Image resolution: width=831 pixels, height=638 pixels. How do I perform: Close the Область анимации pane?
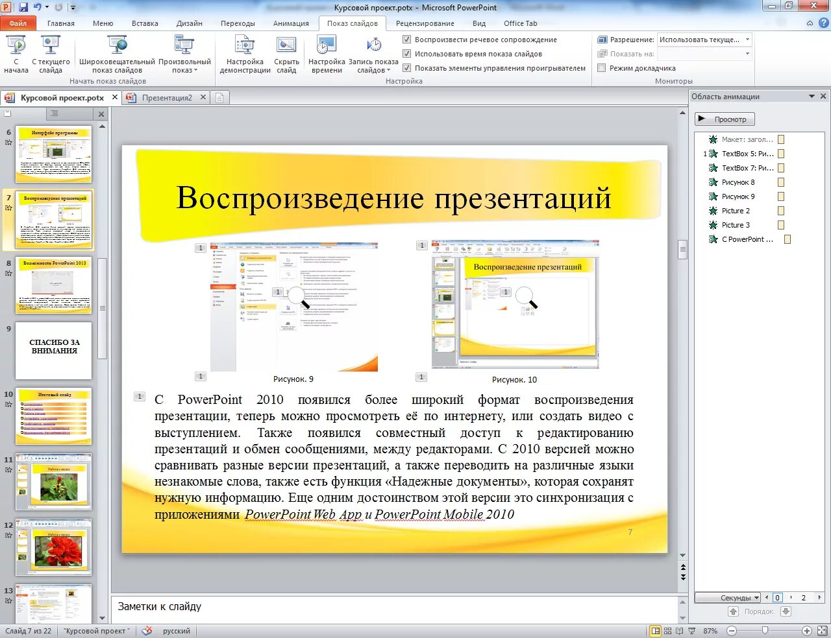pyautogui.click(x=823, y=96)
